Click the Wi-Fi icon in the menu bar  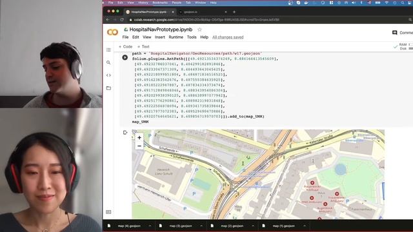point(387,3)
